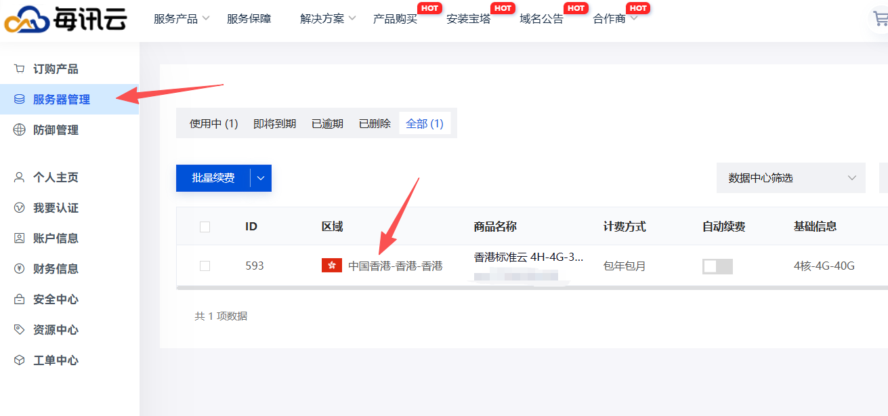Click the verification icon beside 我要认证
Image resolution: width=888 pixels, height=416 pixels.
[x=20, y=208]
